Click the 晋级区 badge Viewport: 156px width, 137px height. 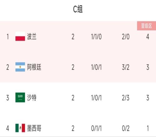click(146, 26)
